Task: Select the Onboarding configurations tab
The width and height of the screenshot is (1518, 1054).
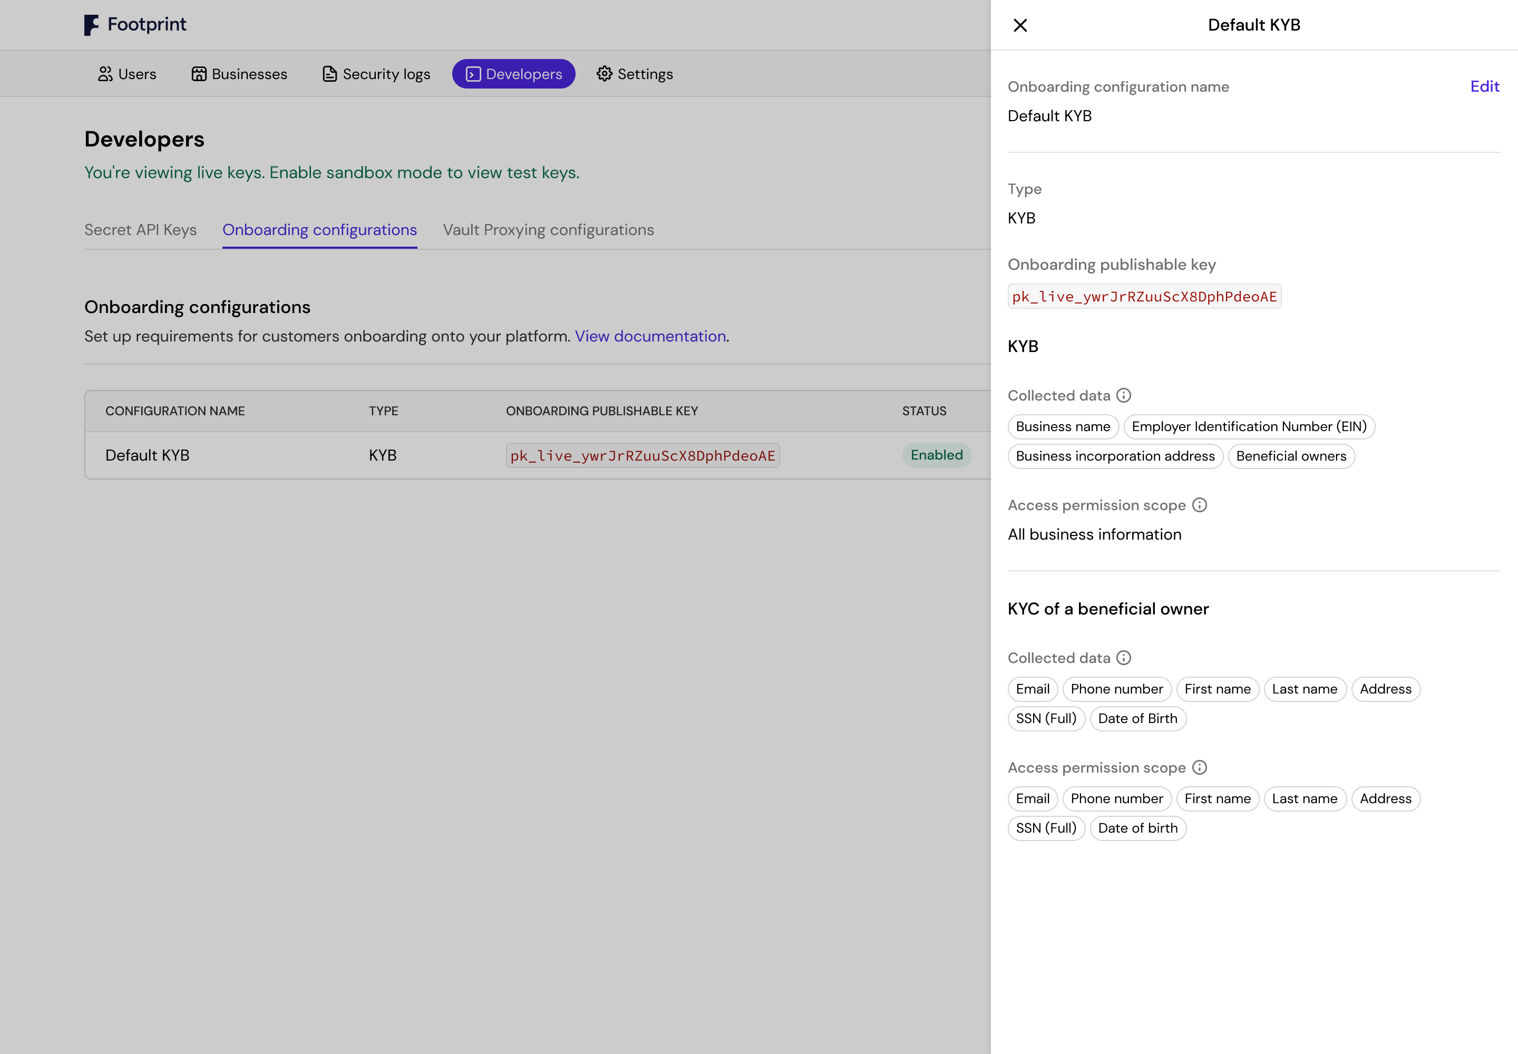Action: click(x=320, y=230)
